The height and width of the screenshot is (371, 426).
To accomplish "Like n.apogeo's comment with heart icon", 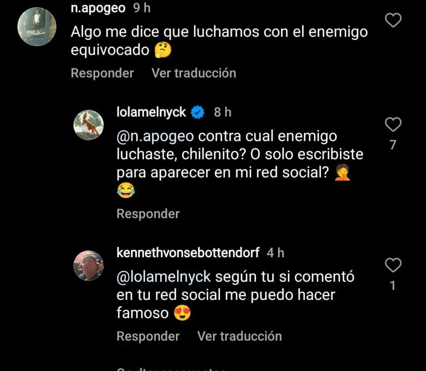I will [393, 20].
